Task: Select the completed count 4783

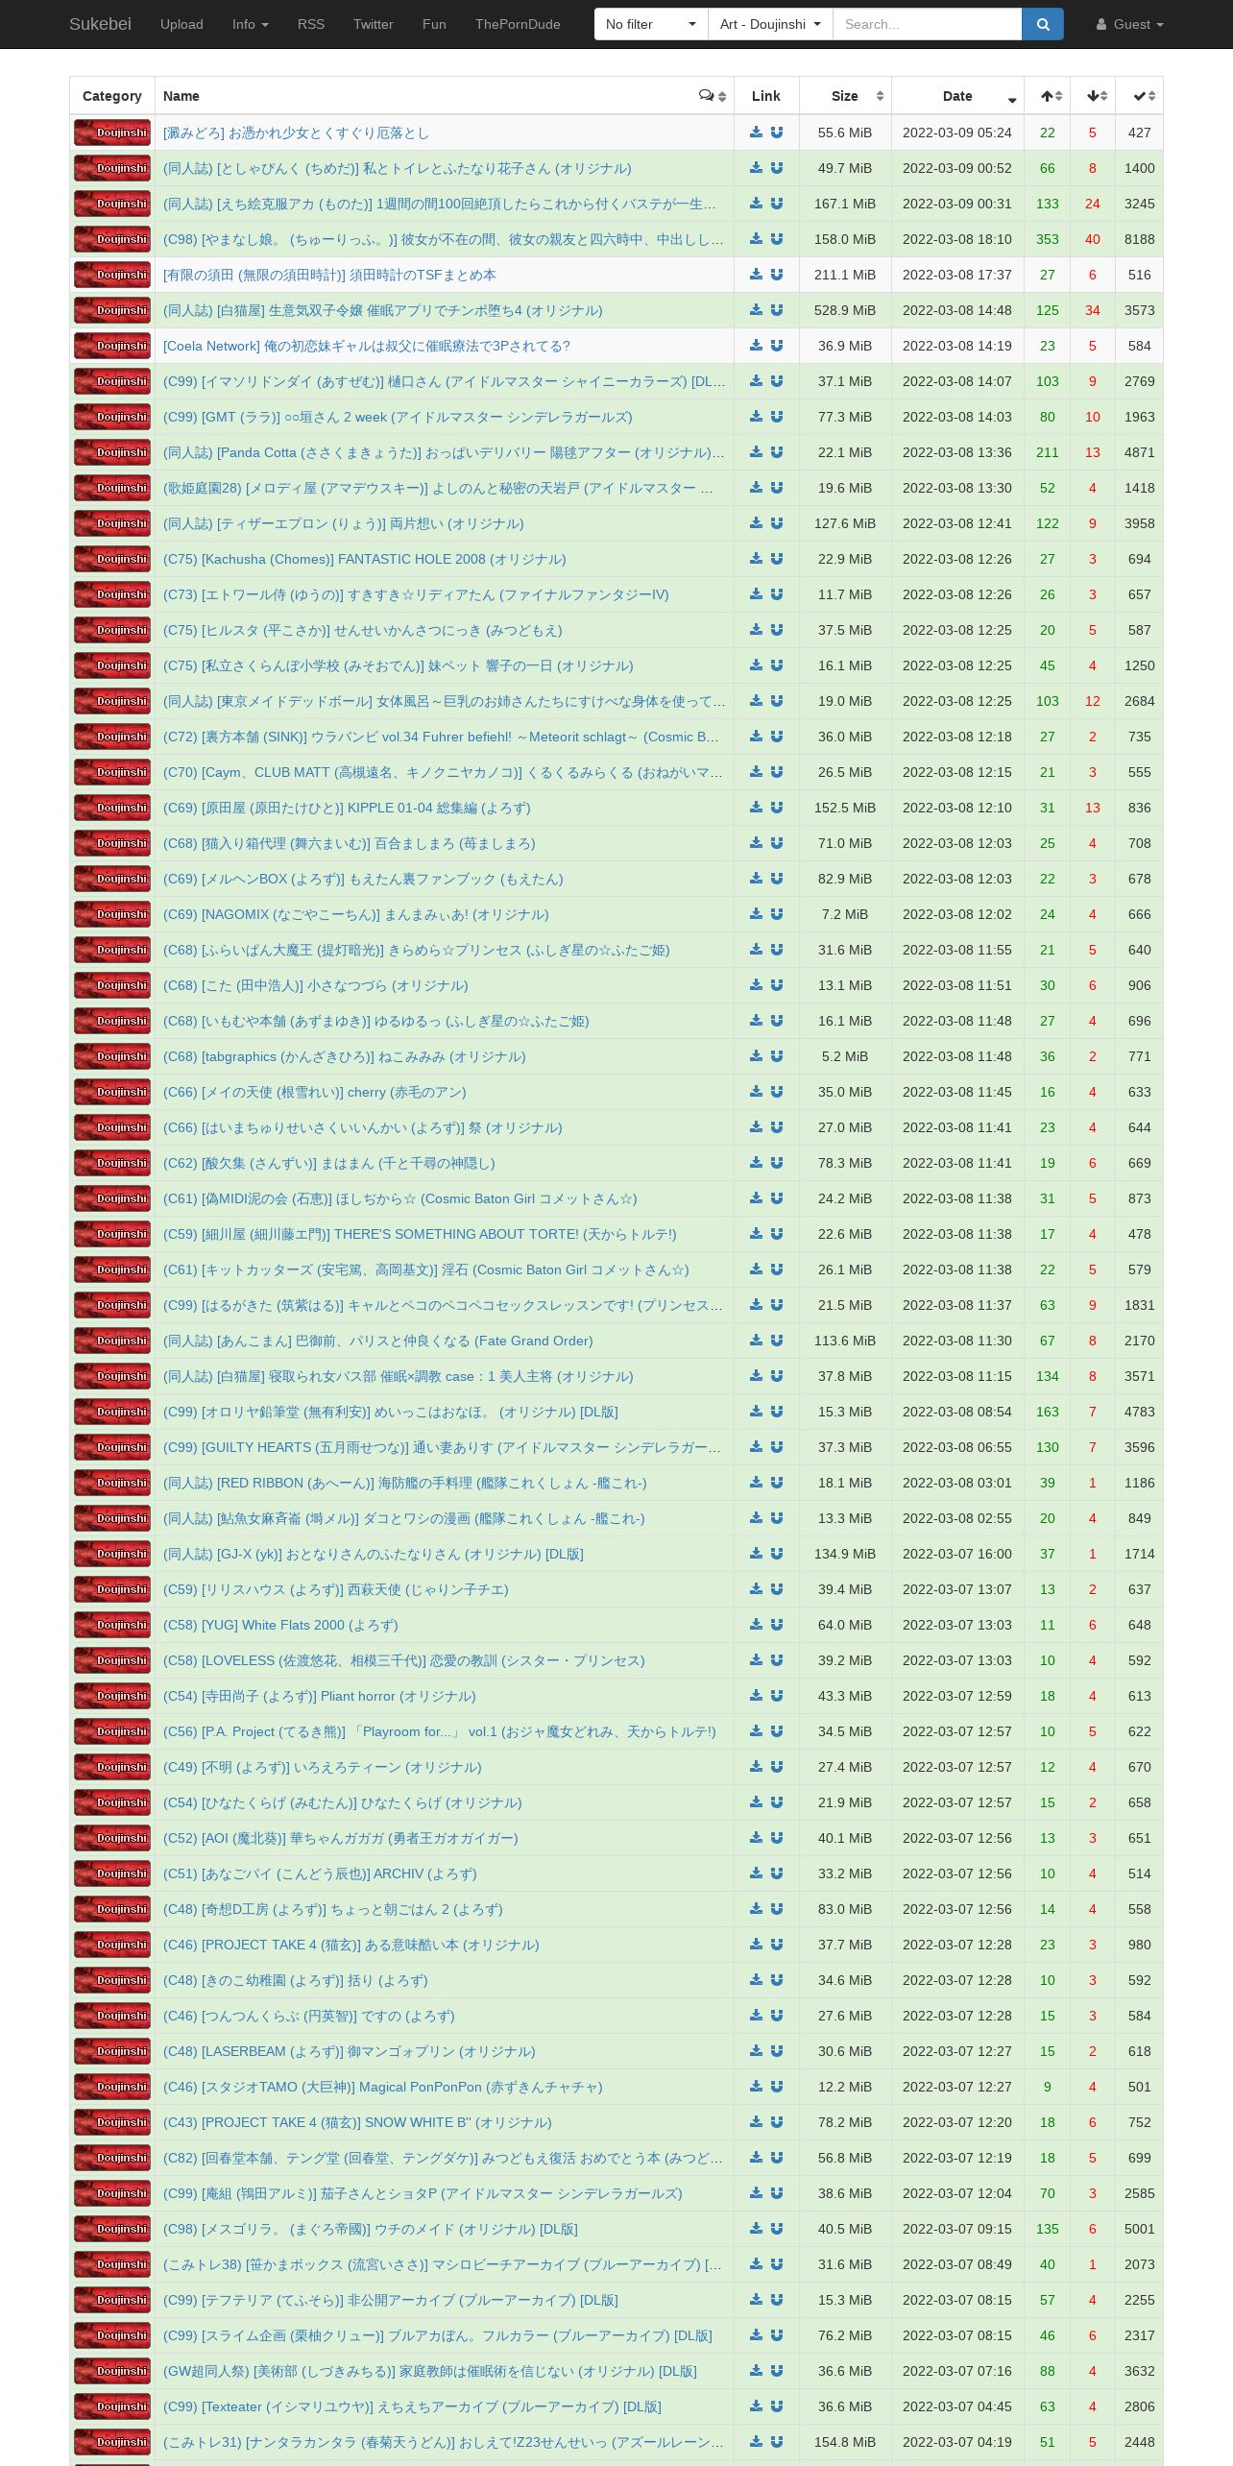Action: click(1140, 1412)
